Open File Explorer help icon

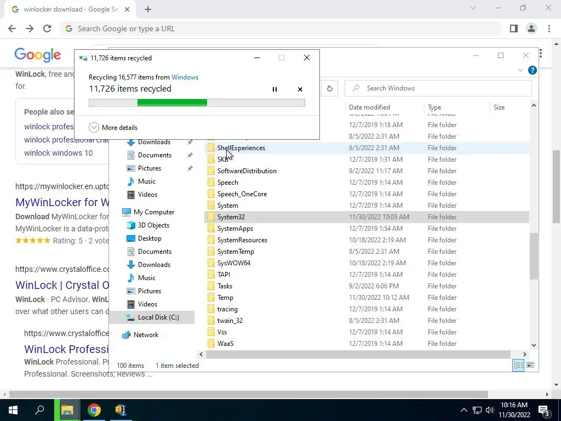(x=532, y=70)
